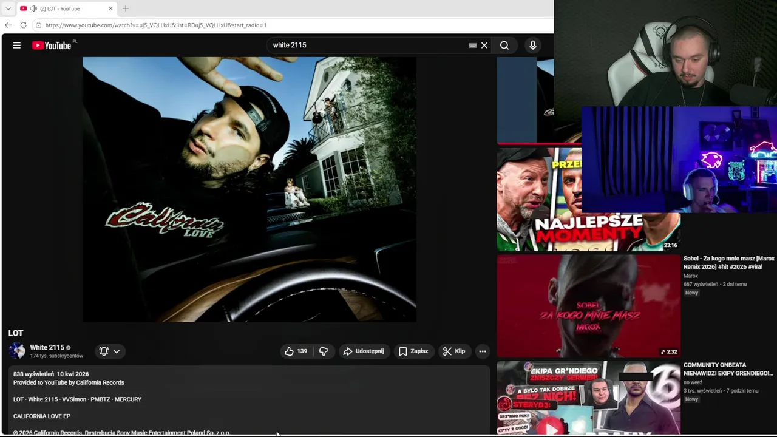Start voice search with microphone icon
This screenshot has height=437, width=777.
point(532,46)
